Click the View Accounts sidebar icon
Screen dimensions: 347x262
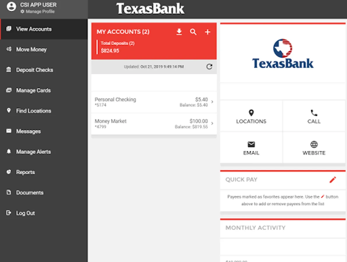pos(9,29)
